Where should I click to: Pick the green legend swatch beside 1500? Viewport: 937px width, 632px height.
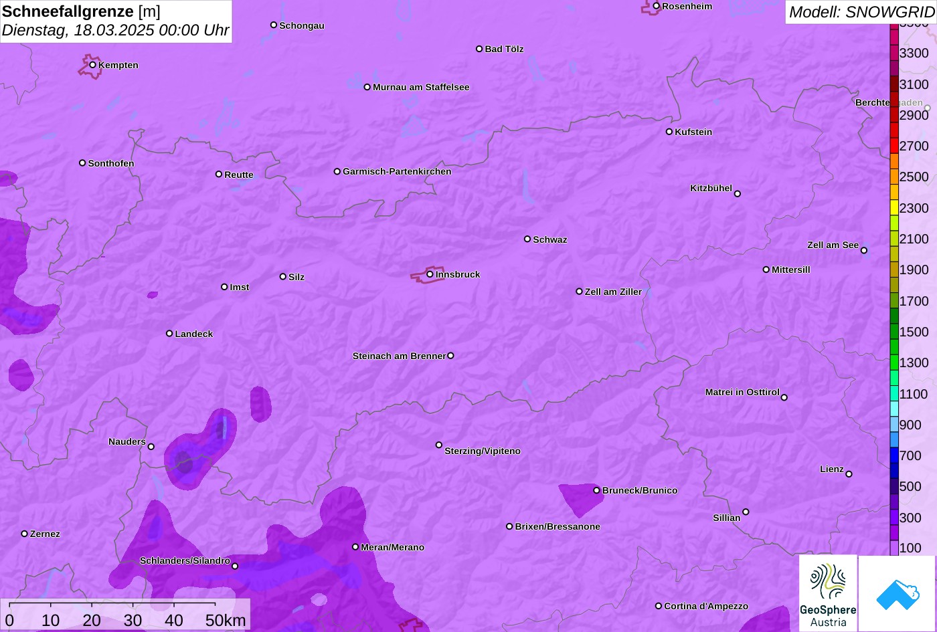(894, 331)
